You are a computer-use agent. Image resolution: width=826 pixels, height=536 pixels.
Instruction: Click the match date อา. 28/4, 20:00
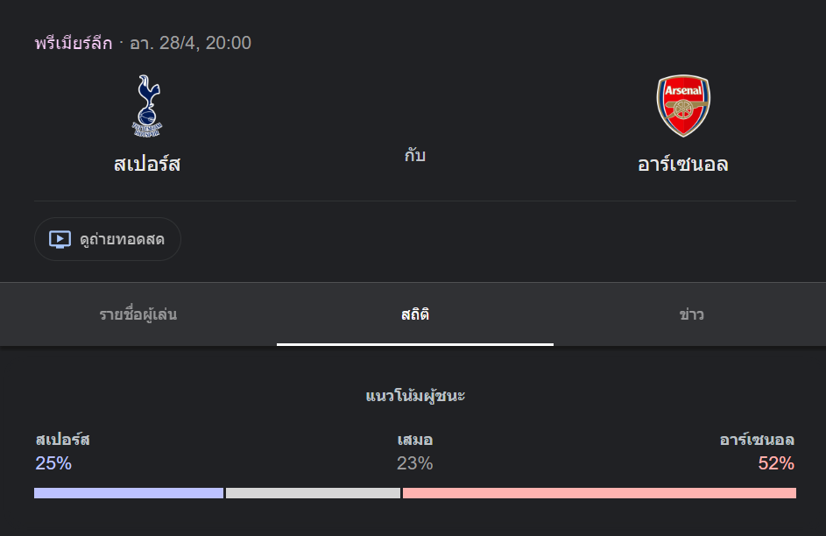point(190,43)
